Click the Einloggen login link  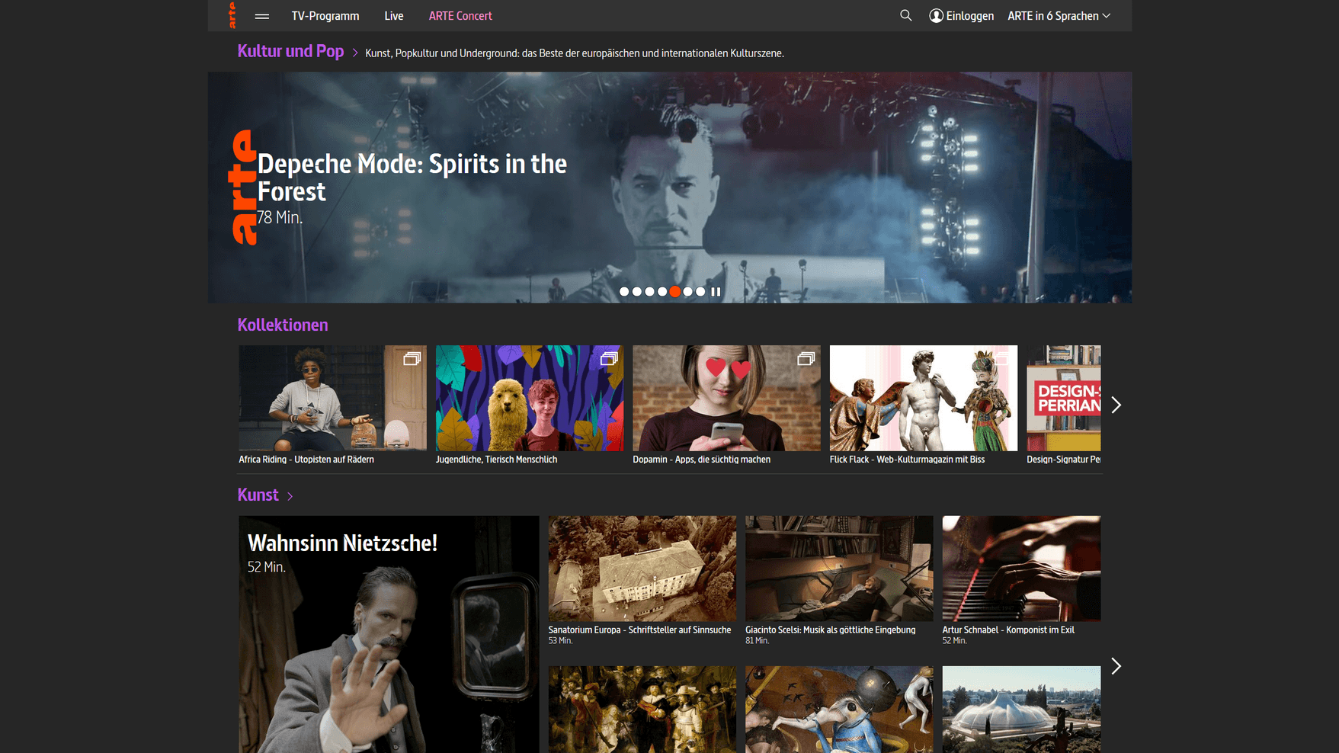coord(969,16)
